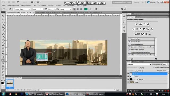
Task: Hide the Слой 2 layer
Action: pyautogui.click(x=128, y=77)
